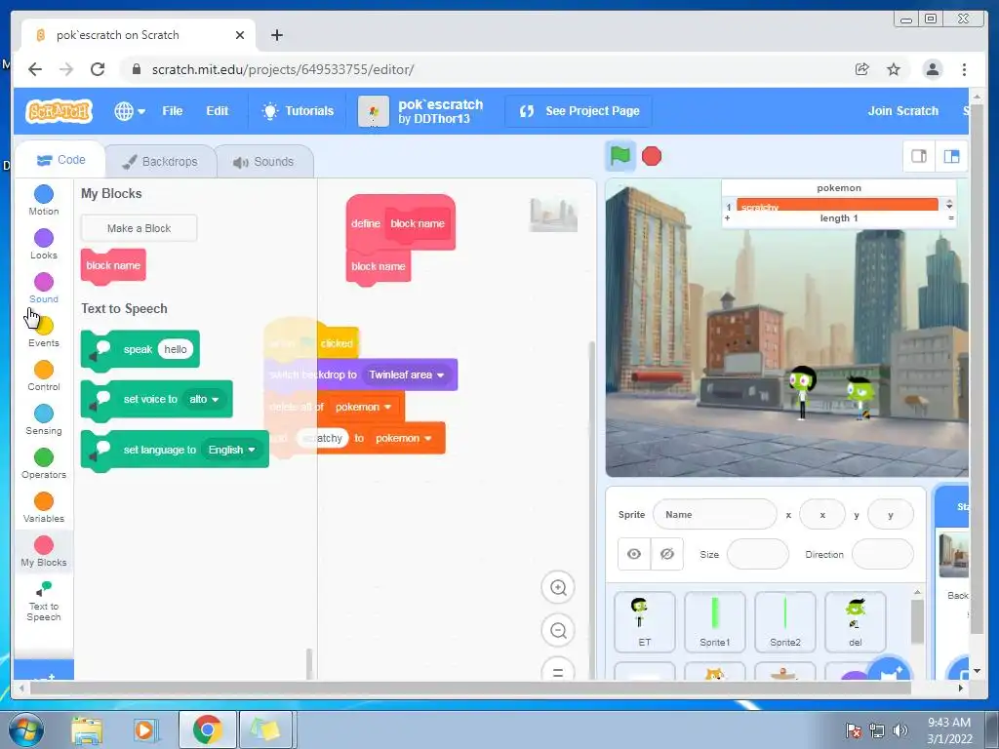The image size is (999, 749).
Task: Zoom in on the code workspace
Action: point(558,587)
